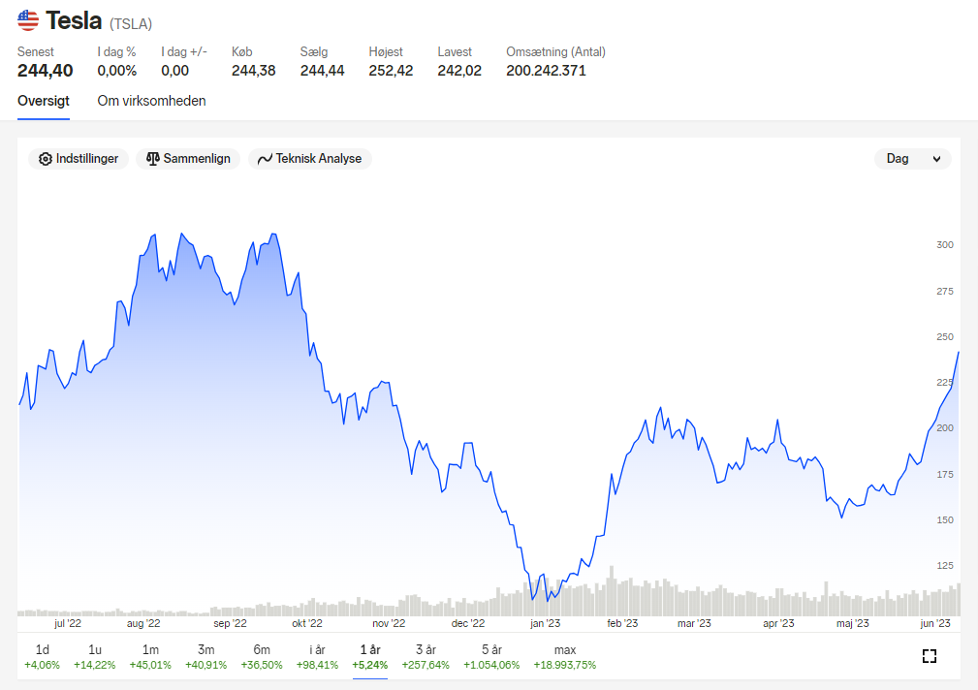
Task: Switch to the Oversigt tab
Action: click(x=43, y=101)
